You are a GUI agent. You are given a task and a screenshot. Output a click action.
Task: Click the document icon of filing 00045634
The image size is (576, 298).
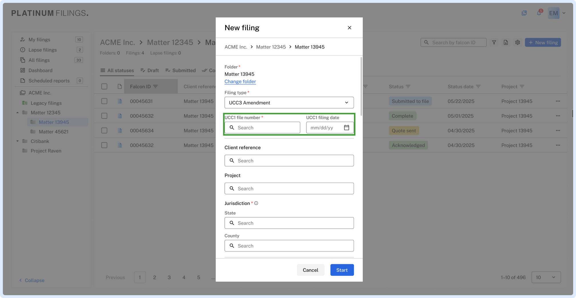pos(120,130)
